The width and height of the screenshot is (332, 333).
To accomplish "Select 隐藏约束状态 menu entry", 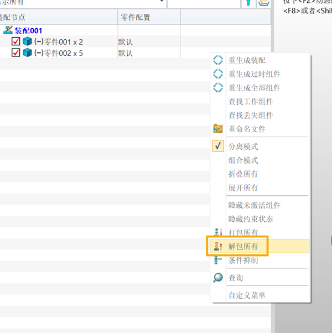I will click(251, 219).
